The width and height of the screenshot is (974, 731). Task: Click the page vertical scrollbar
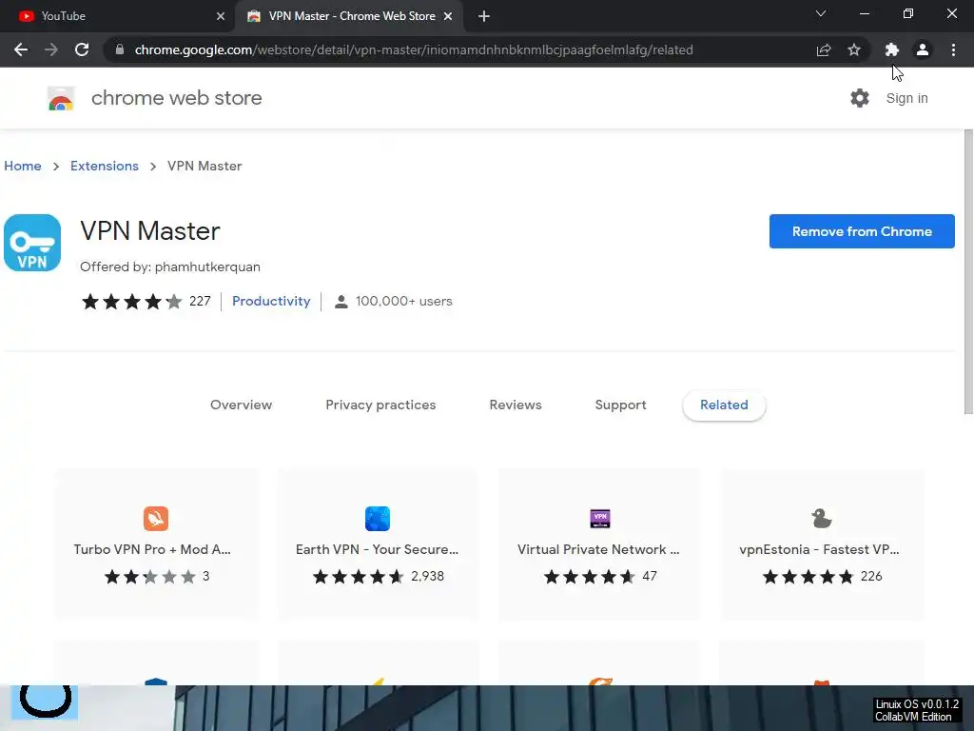(x=968, y=271)
